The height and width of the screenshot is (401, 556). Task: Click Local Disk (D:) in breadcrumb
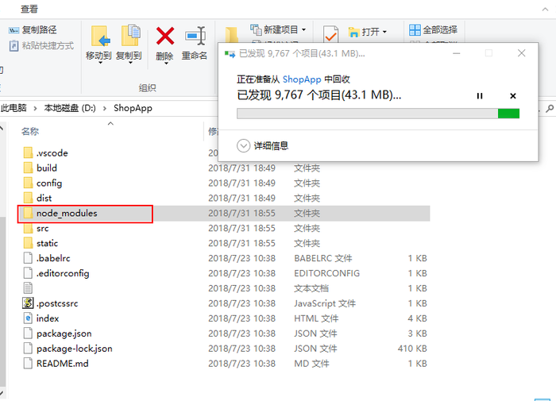tap(70, 108)
